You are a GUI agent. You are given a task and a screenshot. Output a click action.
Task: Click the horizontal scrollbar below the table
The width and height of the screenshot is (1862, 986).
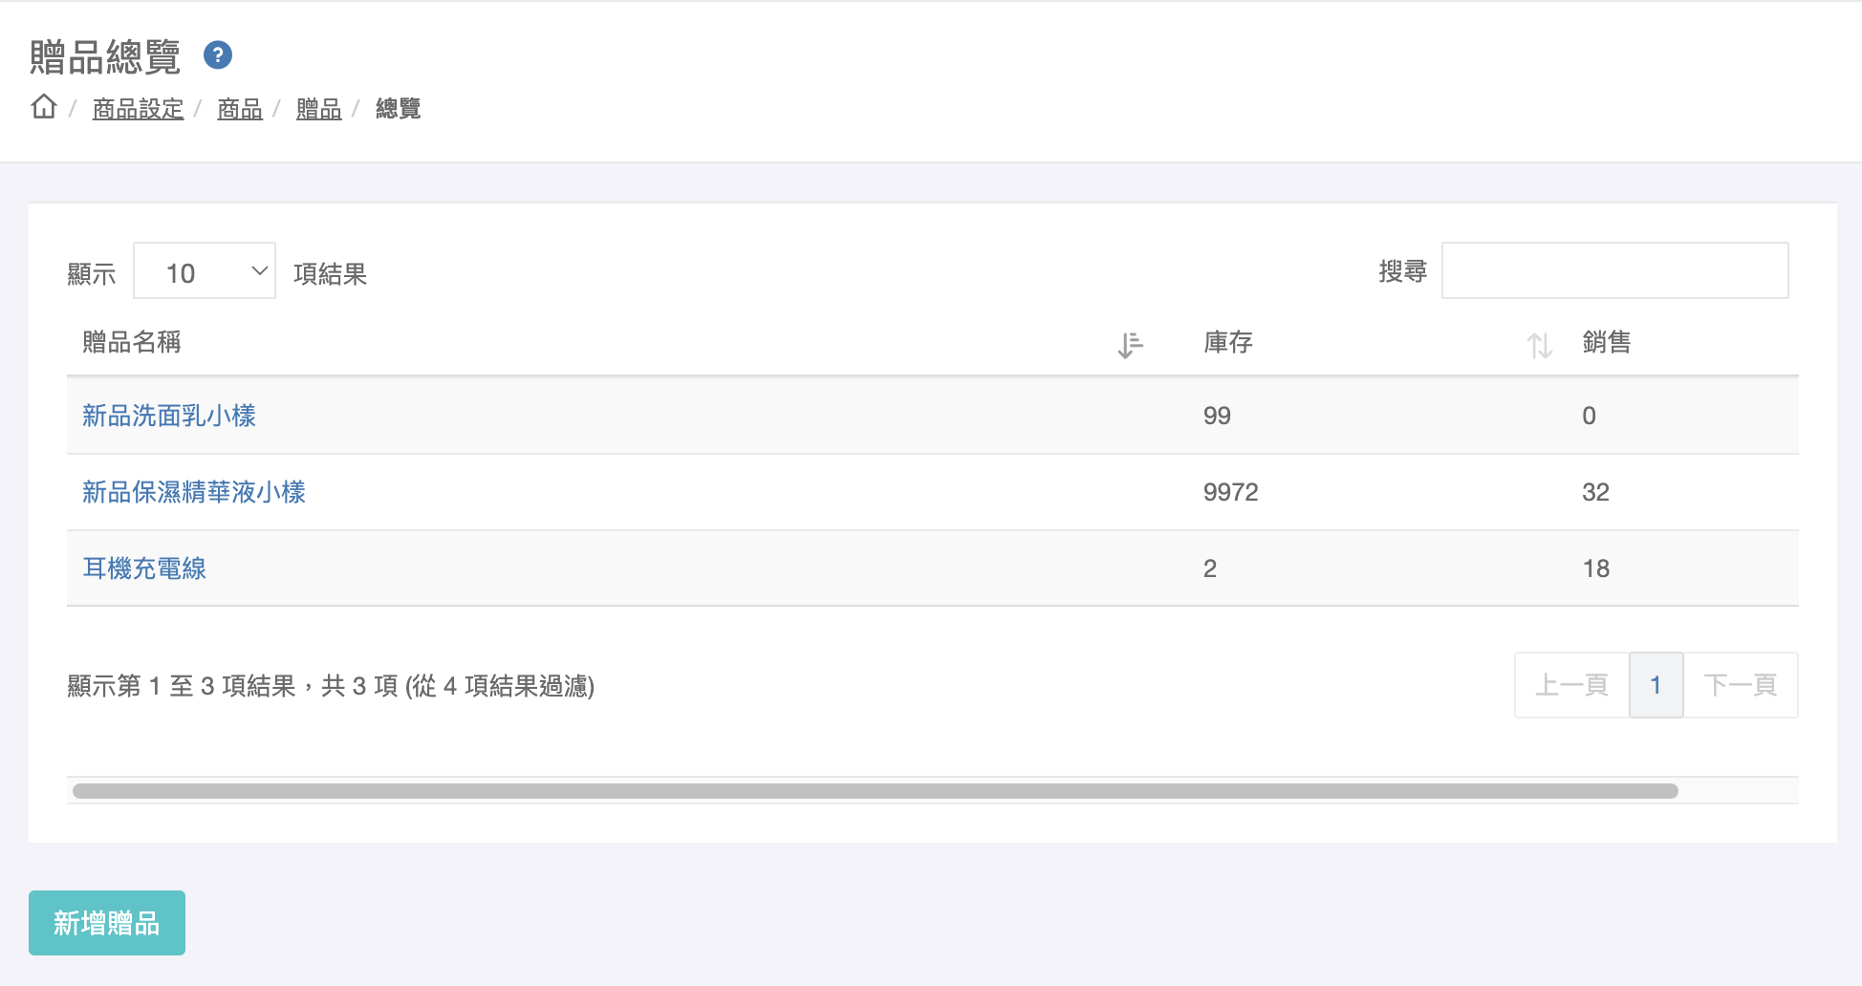(873, 789)
